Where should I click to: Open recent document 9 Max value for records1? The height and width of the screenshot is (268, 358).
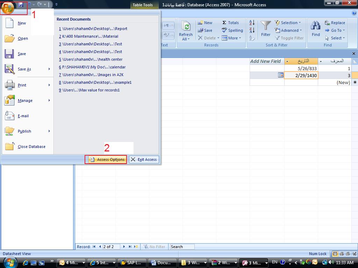(89, 90)
